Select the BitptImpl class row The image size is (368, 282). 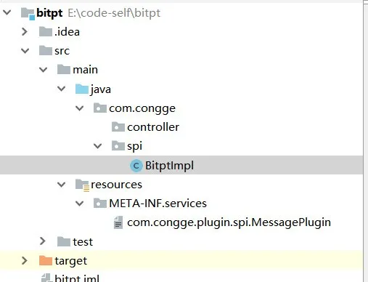[x=181, y=165]
